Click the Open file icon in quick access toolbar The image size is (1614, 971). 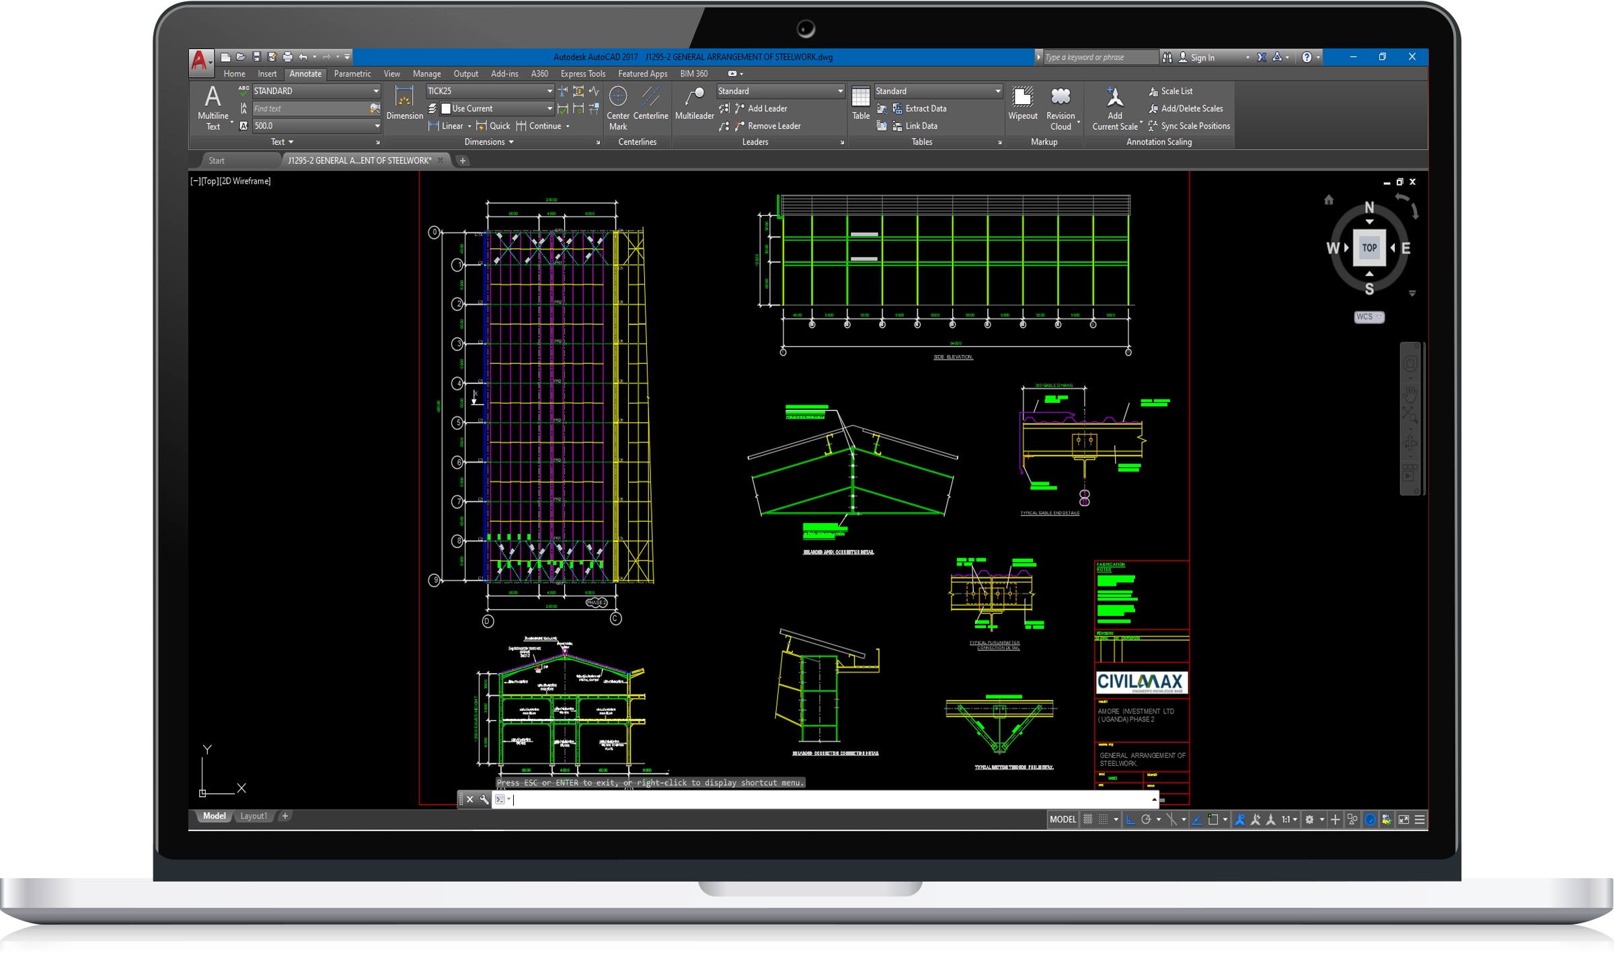(x=241, y=57)
